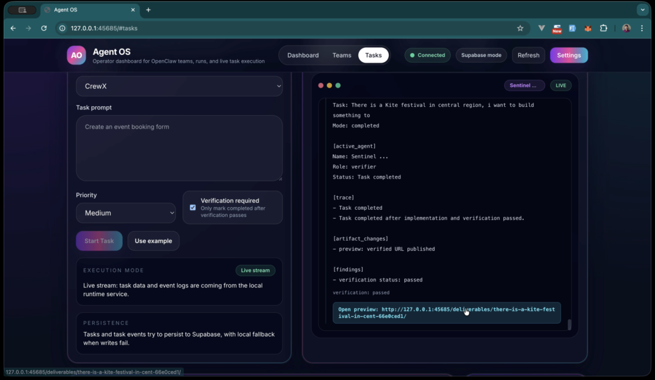Click the yellow dot in the console window chrome
655x380 pixels.
click(x=329, y=84)
